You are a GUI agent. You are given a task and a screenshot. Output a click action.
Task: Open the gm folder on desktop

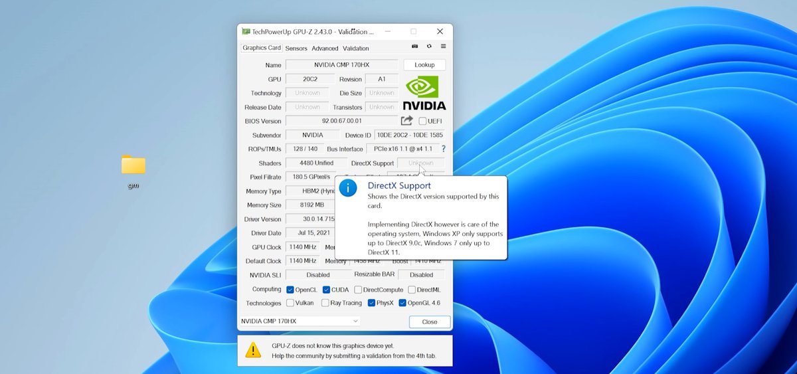point(133,166)
